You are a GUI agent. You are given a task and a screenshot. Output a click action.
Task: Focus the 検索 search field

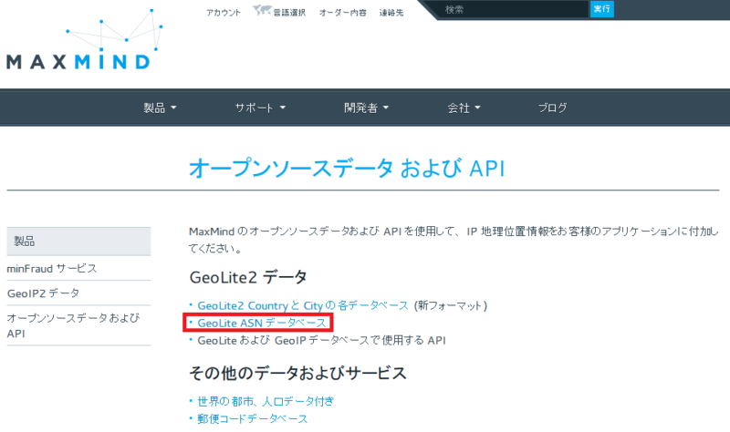pyautogui.click(x=512, y=9)
